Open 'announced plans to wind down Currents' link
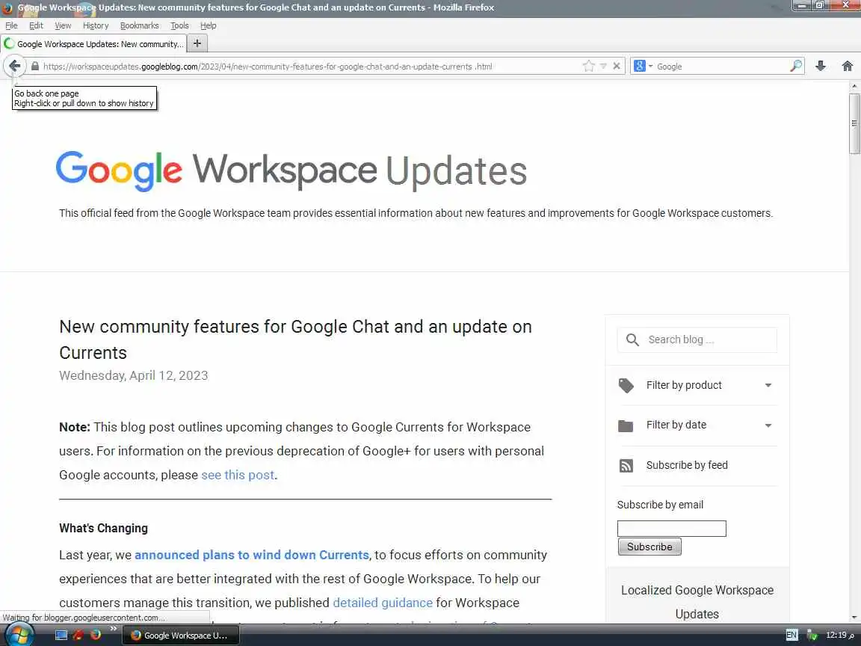Image resolution: width=861 pixels, height=646 pixels. 251,555
